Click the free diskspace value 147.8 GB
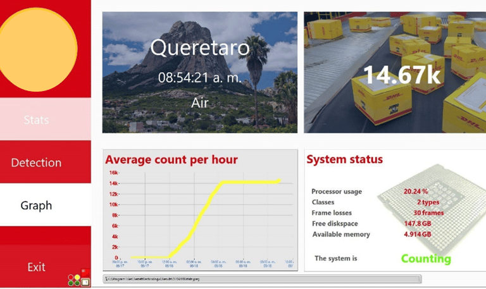The image size is (486, 289). 418,223
